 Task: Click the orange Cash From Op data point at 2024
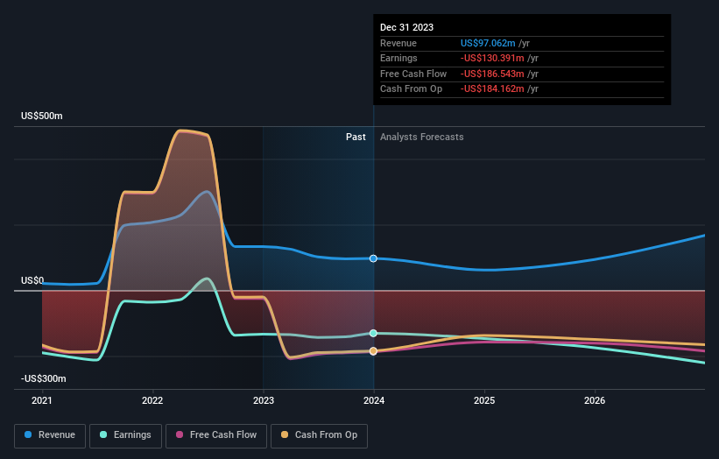373,350
